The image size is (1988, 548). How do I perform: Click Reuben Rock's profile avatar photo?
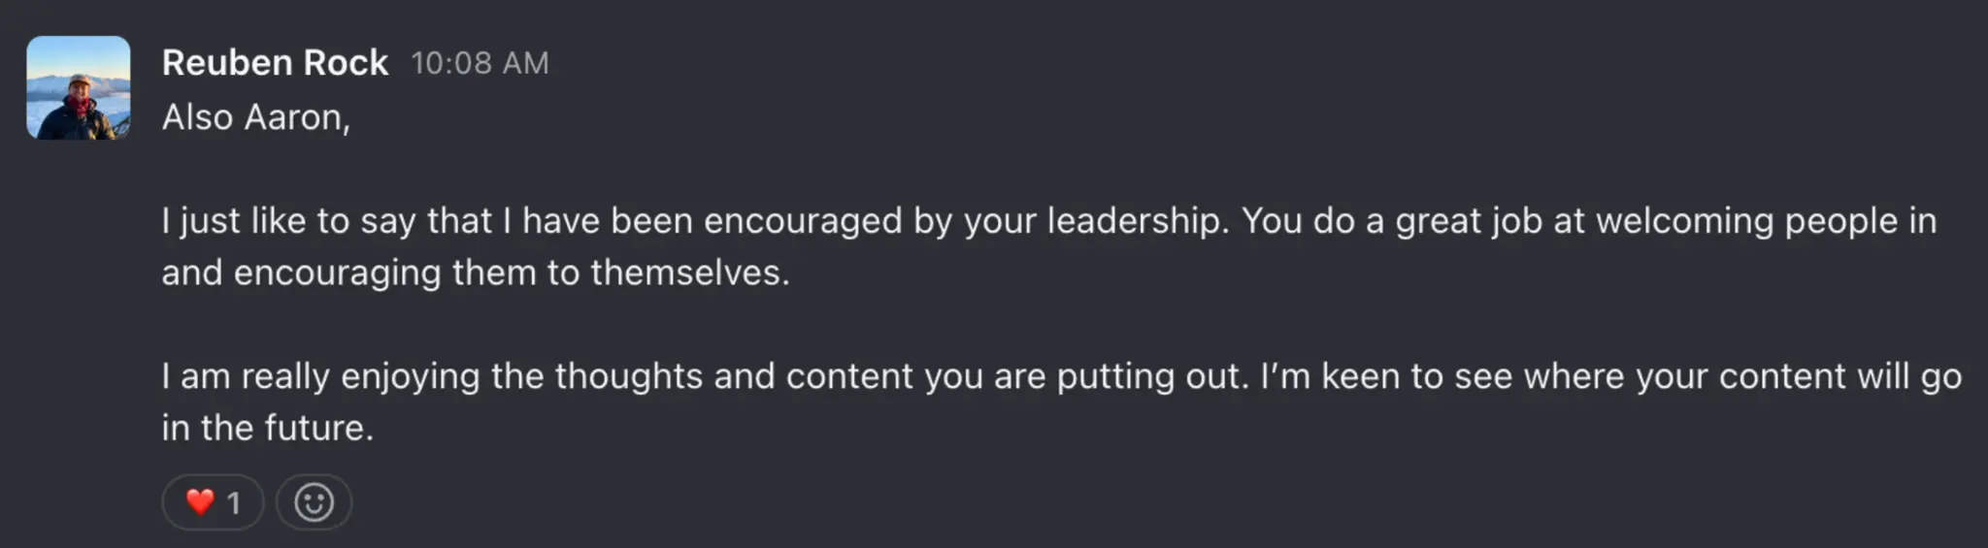(x=78, y=87)
